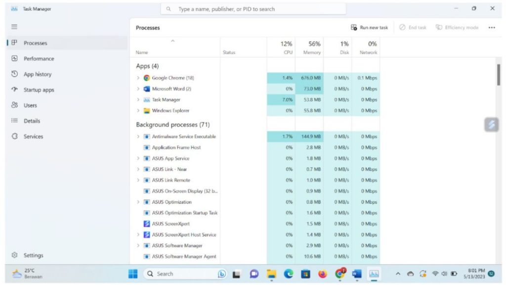Click the process list vertical scrollbar
The width and height of the screenshot is (506, 285).
(x=499, y=75)
